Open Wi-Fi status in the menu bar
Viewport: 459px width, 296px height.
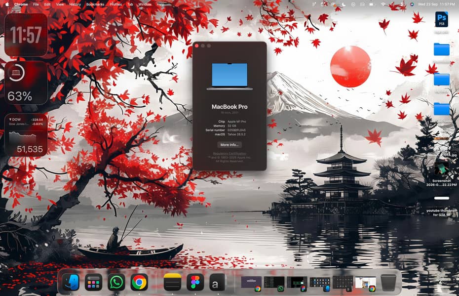pyautogui.click(x=383, y=4)
